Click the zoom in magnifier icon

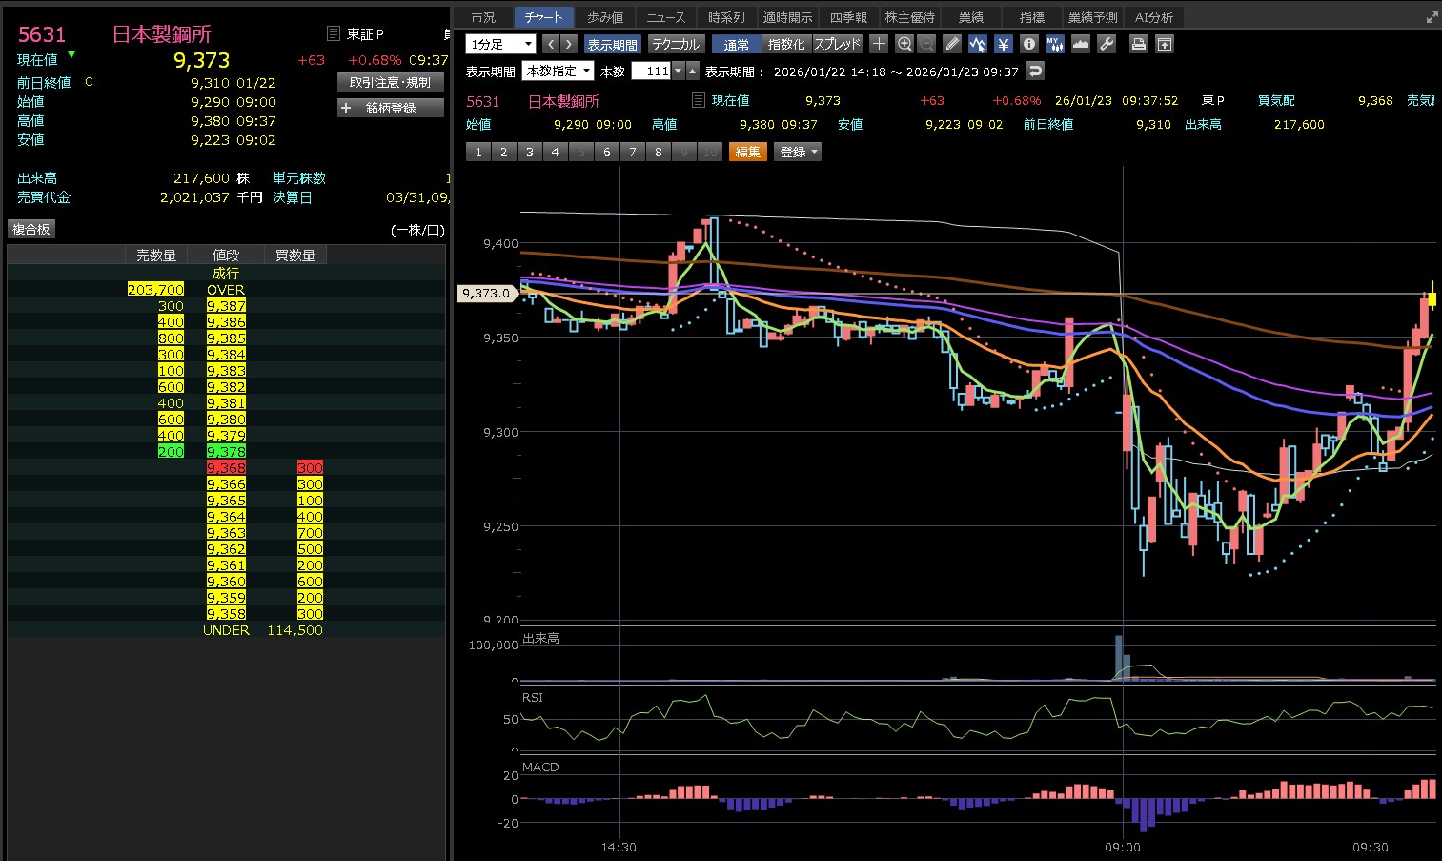(x=904, y=44)
